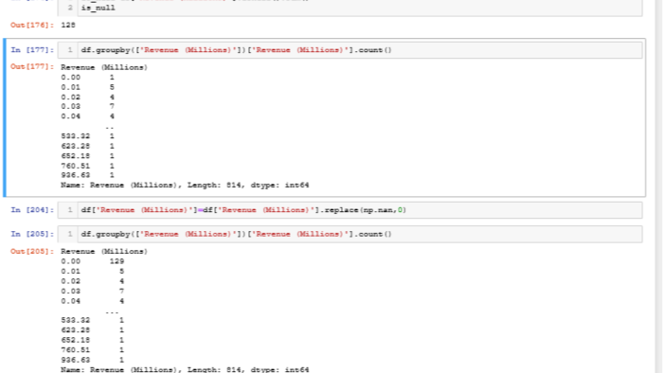Click the 623.28 row in Out[205]
The width and height of the screenshot is (663, 373).
92,330
